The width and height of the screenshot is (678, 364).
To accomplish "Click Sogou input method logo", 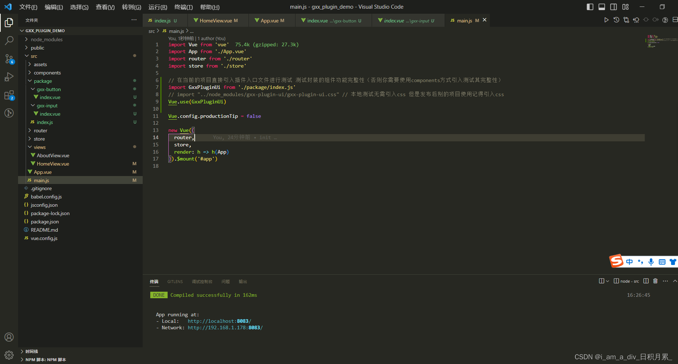I will pos(616,261).
